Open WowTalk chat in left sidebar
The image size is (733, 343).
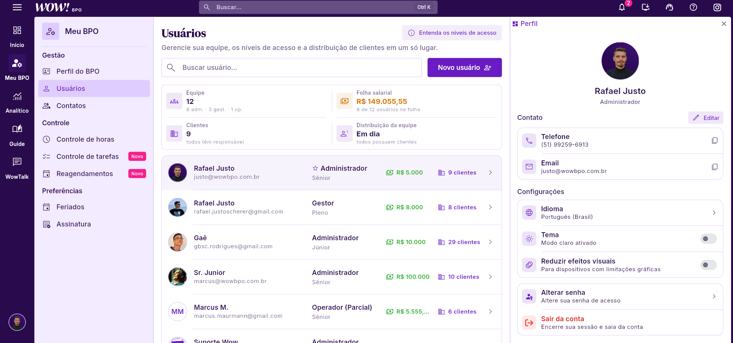(x=17, y=168)
